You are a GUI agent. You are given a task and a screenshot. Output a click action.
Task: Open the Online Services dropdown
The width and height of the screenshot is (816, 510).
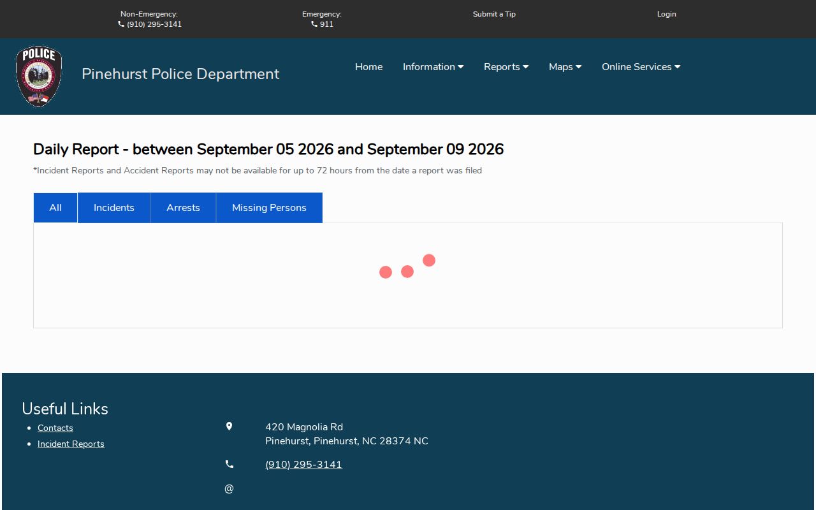641,67
